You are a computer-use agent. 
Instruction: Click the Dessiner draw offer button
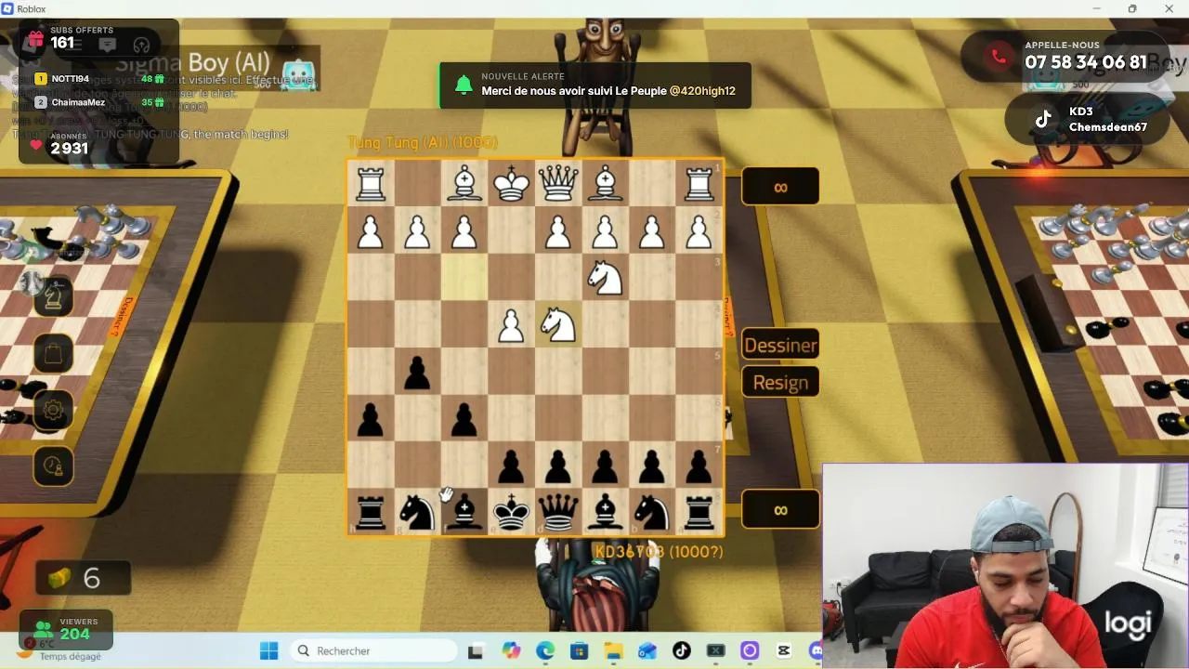780,346
